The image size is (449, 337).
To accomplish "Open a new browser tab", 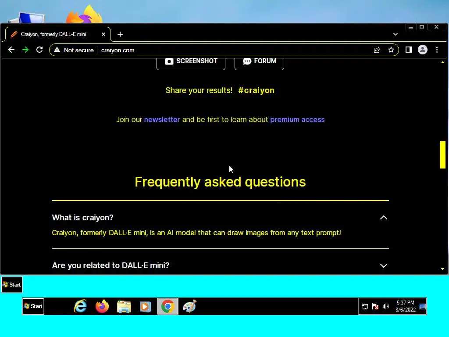I will 120,34.
